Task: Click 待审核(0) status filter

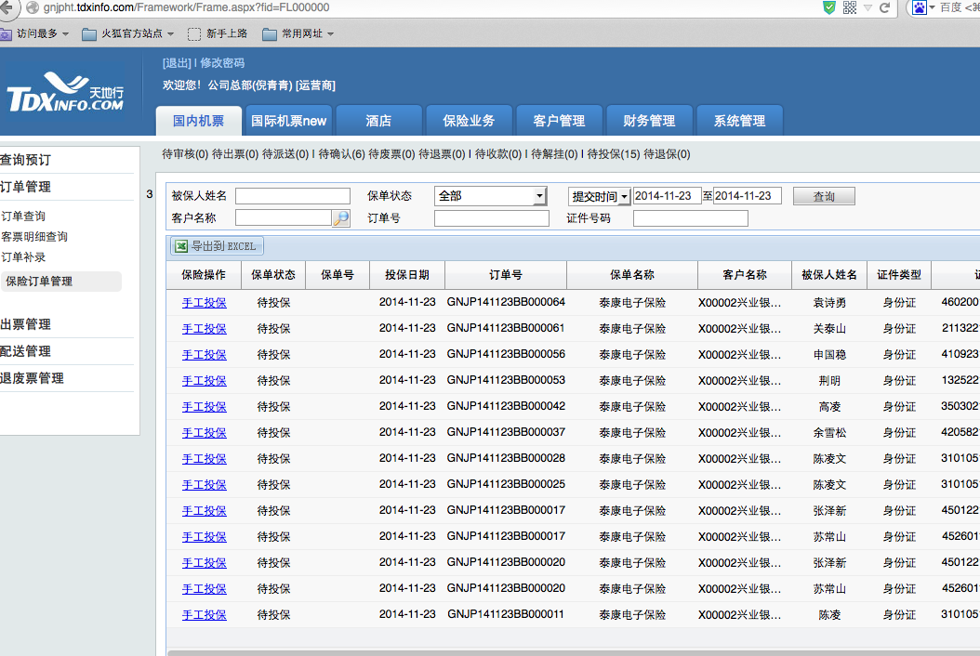Action: [x=185, y=154]
